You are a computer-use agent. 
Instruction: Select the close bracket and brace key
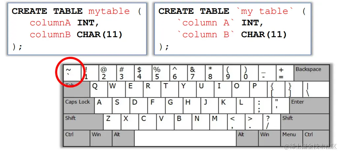pos(294,89)
